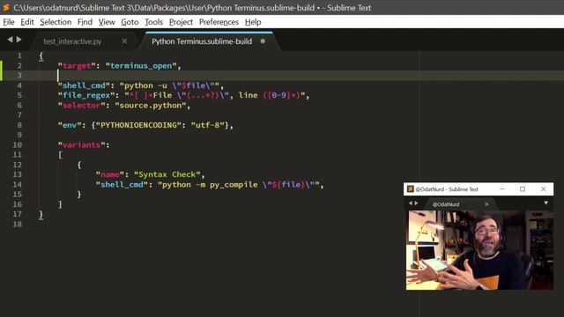Click the "variants" key on line 10

pyautogui.click(x=81, y=144)
